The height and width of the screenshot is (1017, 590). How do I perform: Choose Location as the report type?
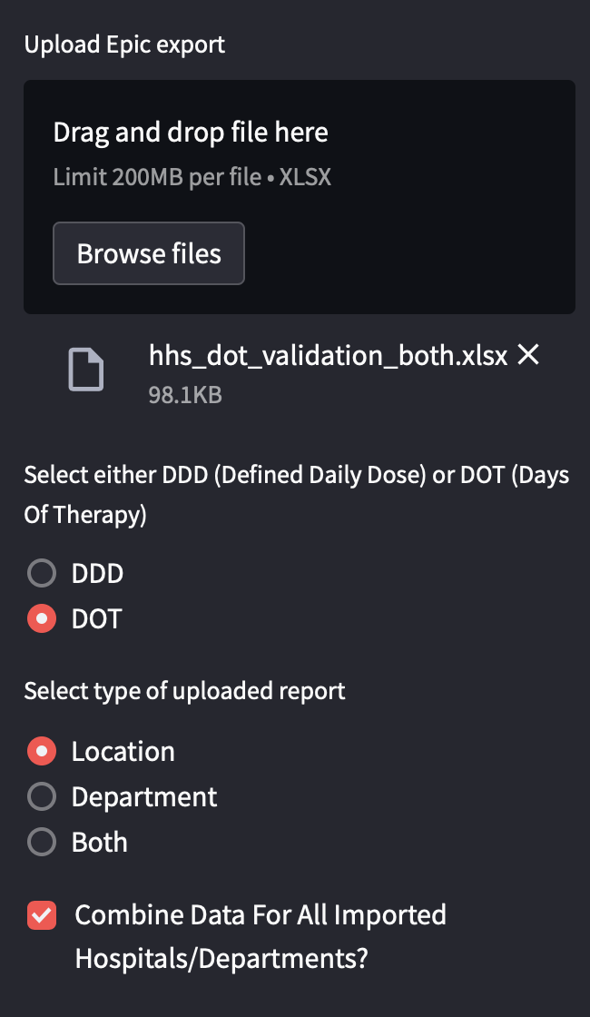(x=42, y=751)
